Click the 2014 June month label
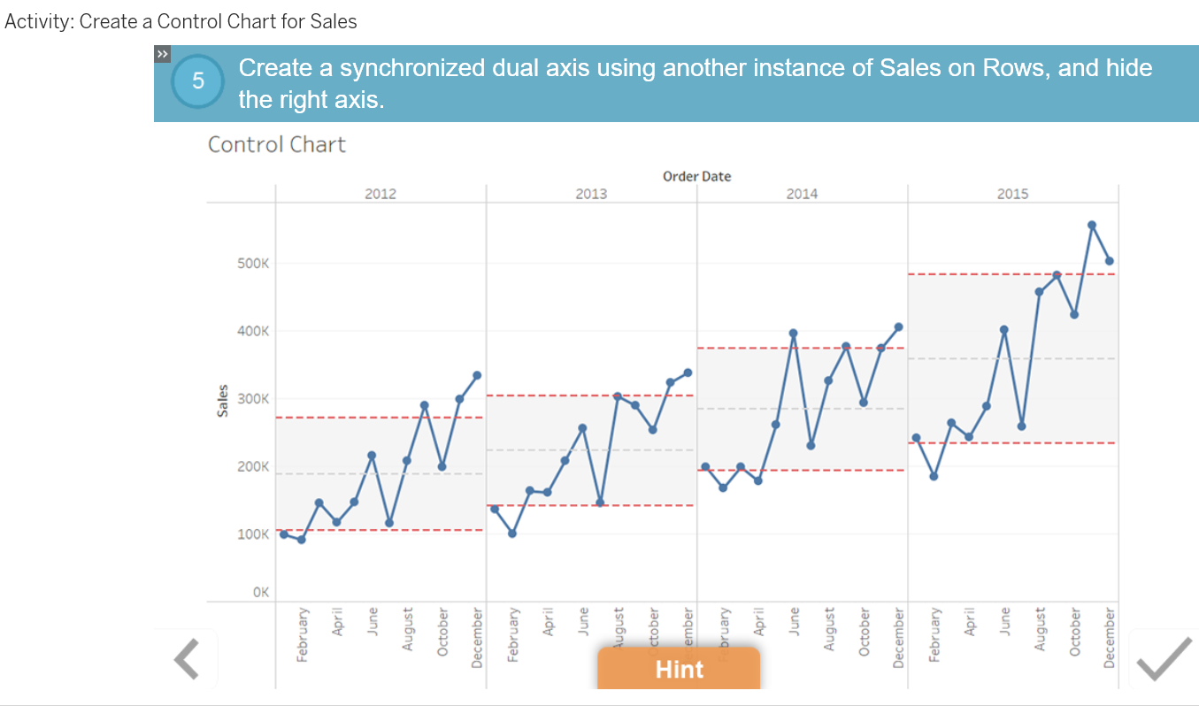1199x706 pixels. tap(794, 623)
